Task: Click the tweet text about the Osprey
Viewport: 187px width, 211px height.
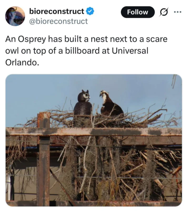Action: pyautogui.click(x=86, y=51)
